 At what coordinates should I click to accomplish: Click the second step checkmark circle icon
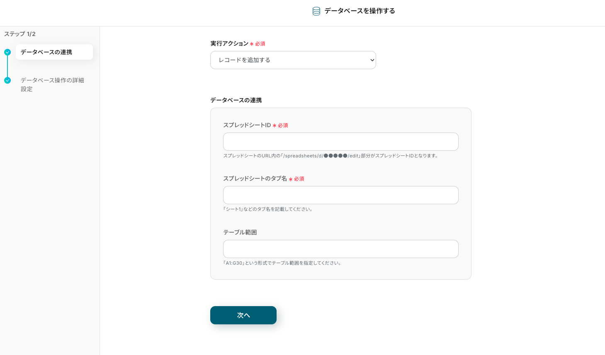pos(7,80)
